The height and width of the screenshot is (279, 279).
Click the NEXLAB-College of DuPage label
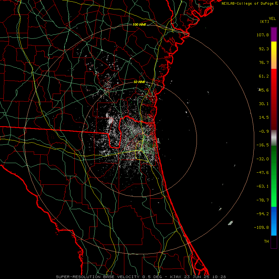(248, 3)
